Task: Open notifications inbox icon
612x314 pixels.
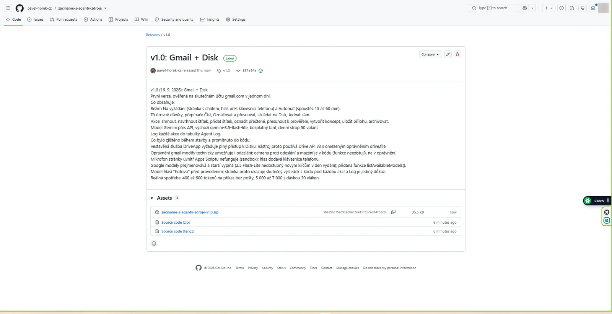Action: click(593, 8)
